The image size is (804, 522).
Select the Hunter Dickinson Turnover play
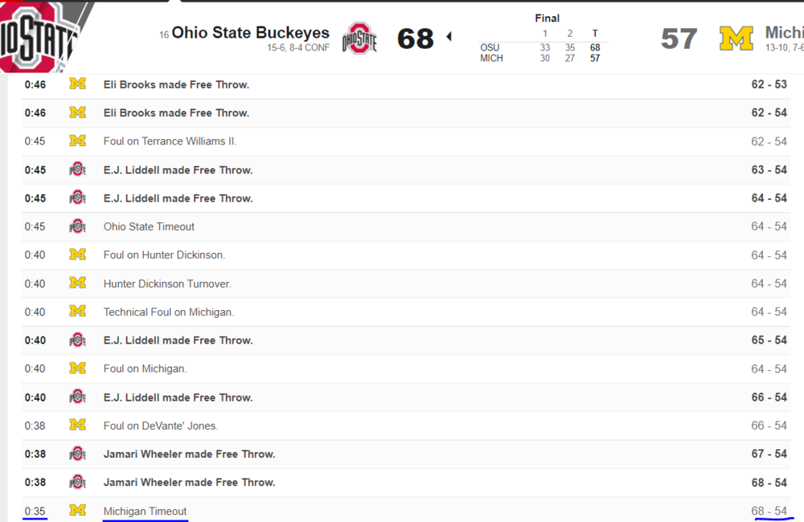point(167,283)
